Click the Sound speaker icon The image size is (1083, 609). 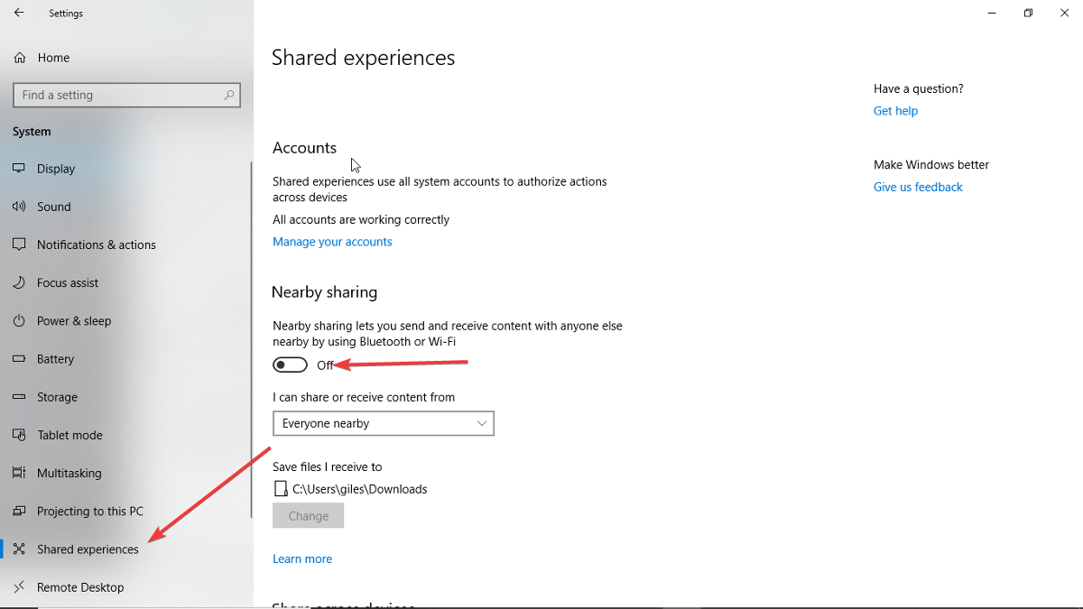(19, 207)
